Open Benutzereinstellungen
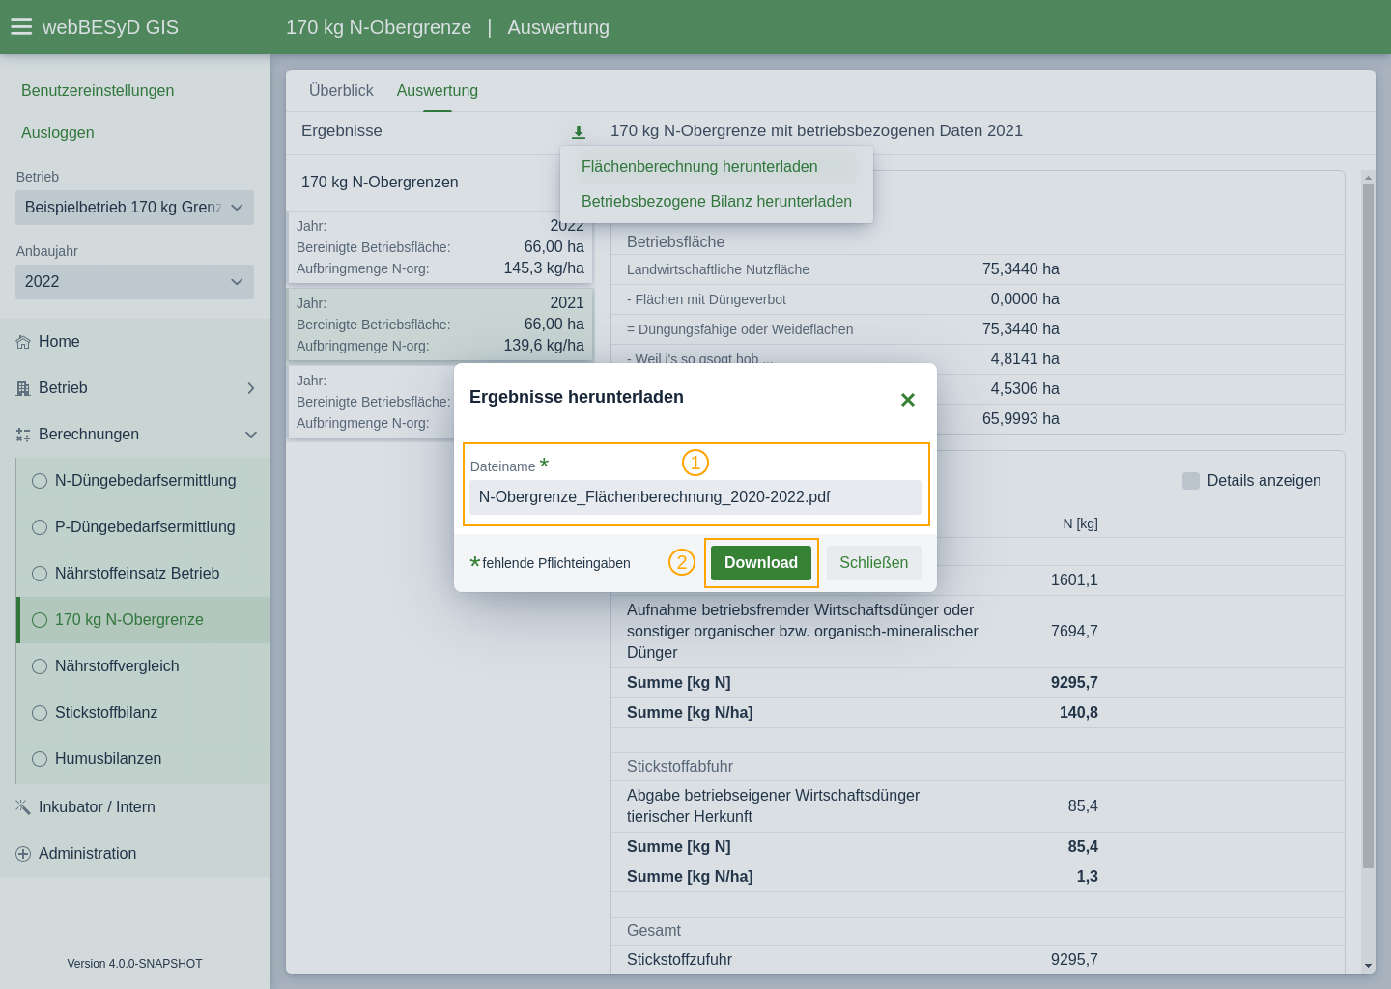The height and width of the screenshot is (989, 1391). 98,91
